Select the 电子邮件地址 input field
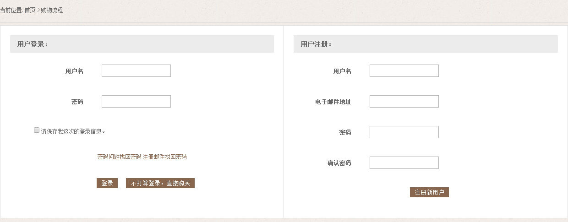This screenshot has width=568, height=222. click(404, 101)
